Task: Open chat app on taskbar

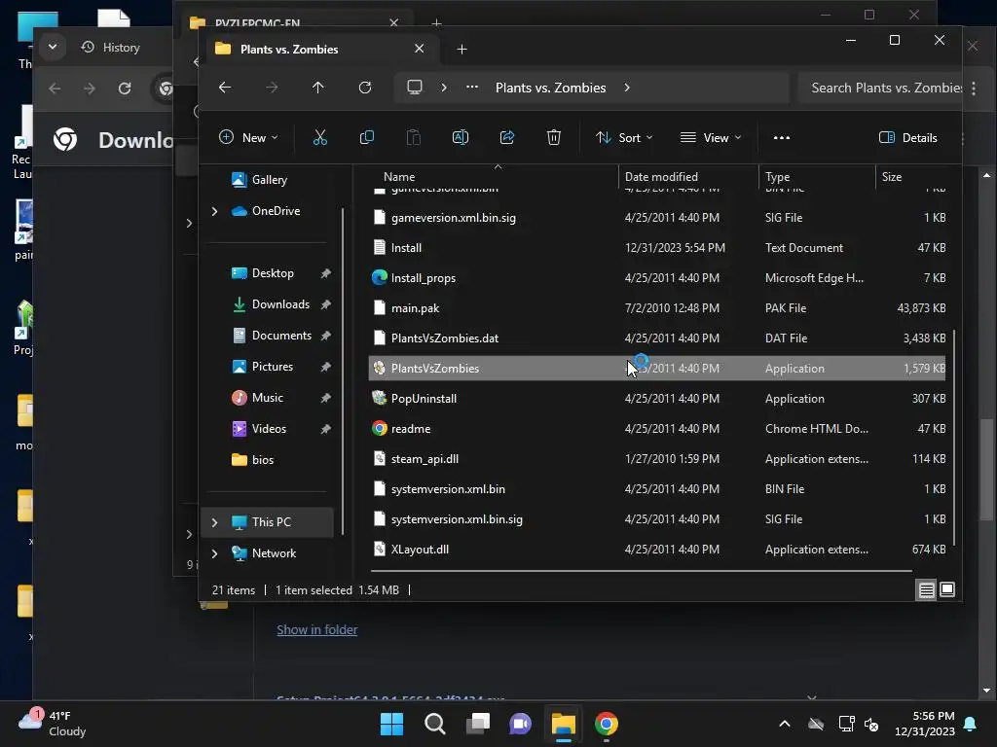Action: pyautogui.click(x=520, y=724)
